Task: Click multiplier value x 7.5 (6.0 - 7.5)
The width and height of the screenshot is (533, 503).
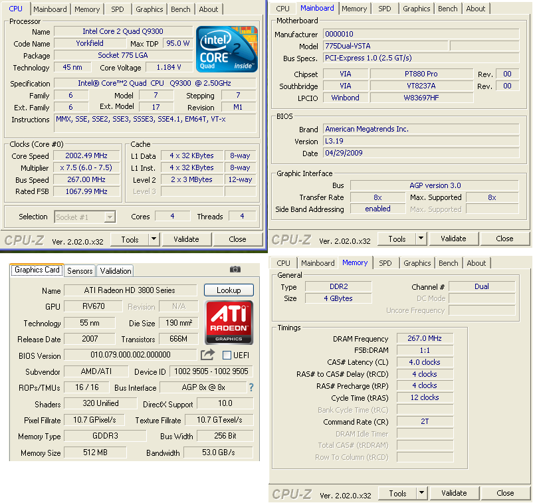Action: pos(86,167)
